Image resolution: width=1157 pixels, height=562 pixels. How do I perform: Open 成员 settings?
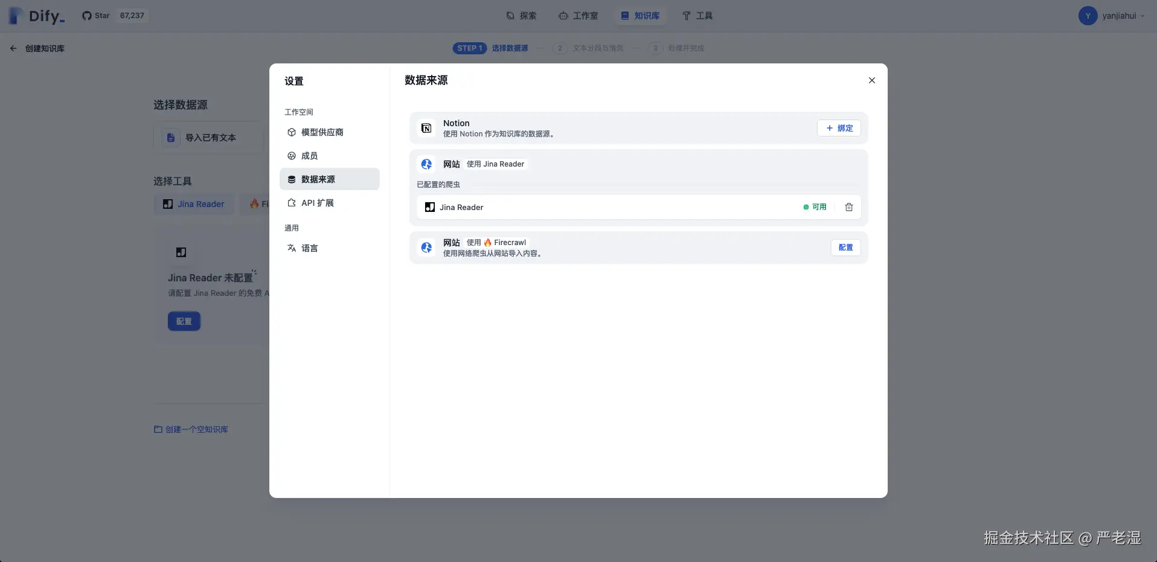(330, 156)
